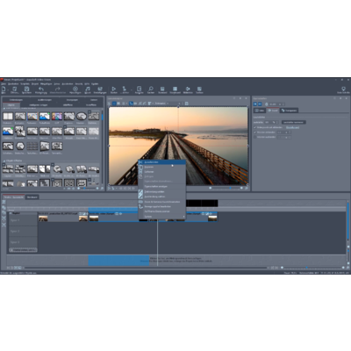This screenshot has width=351, height=351.
Task: Expand the Extras submenu in context menu
Action: [161, 216]
